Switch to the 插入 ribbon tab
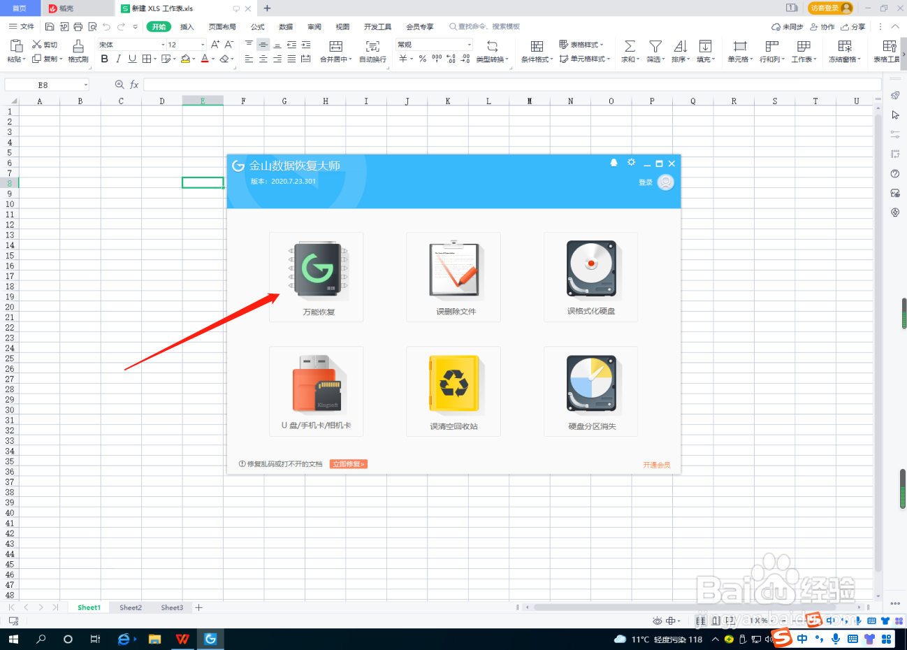Screen dimensions: 907x650 tap(187, 27)
